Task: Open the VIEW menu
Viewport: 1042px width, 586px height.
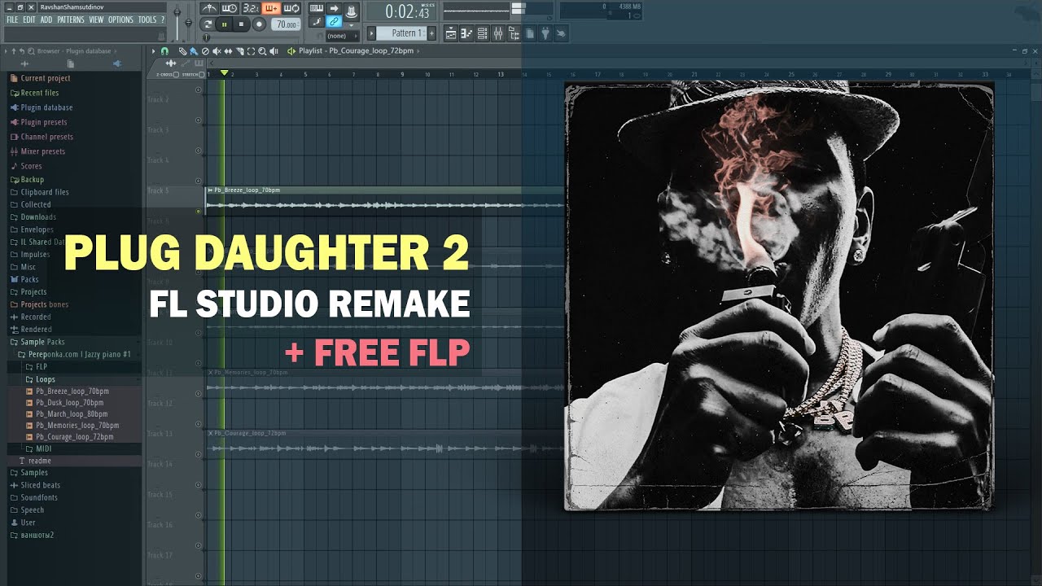Action: tap(96, 20)
